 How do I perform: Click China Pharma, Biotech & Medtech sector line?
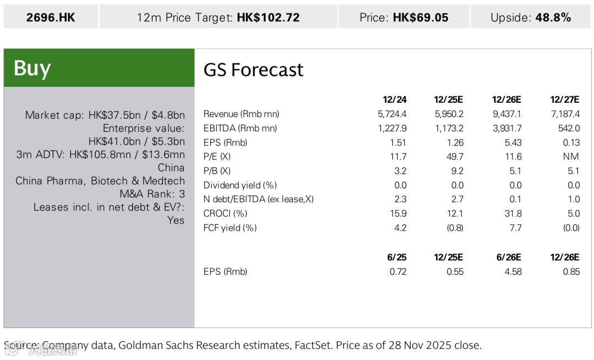pyautogui.click(x=100, y=181)
